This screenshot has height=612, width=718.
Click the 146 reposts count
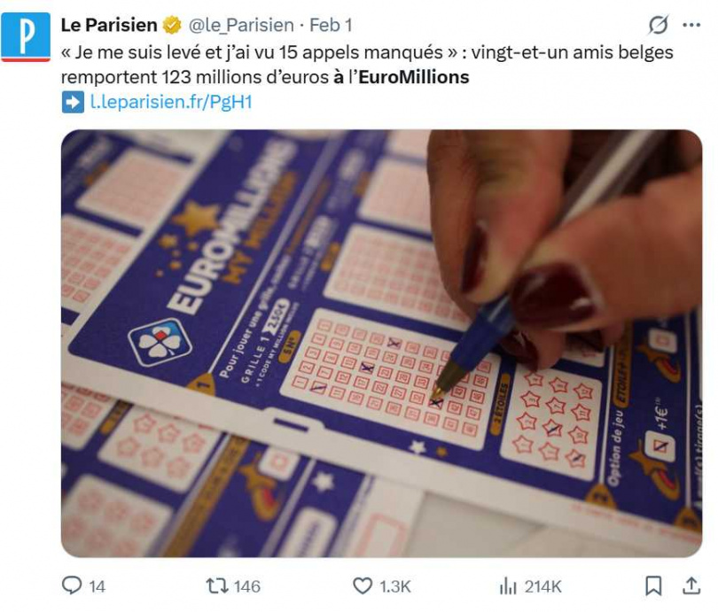click(x=246, y=585)
